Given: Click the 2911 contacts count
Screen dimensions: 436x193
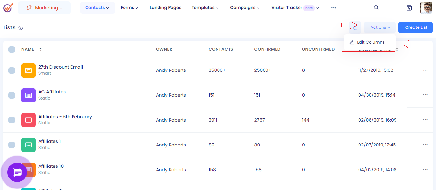Looking at the screenshot, I should point(213,120).
